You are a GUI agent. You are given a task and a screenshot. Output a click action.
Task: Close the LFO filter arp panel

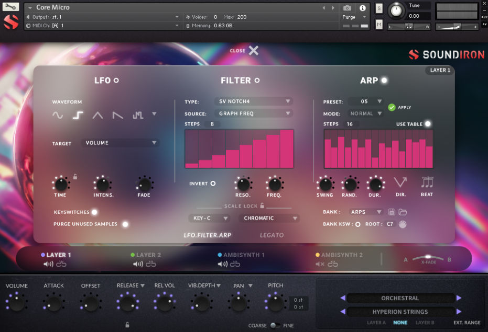253,51
